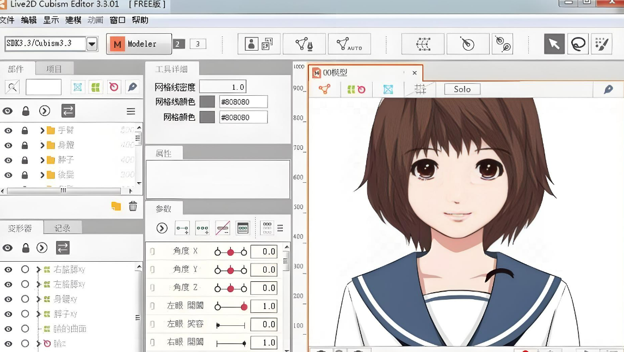This screenshot has width=624, height=352.
Task: Click the toolbar button labeled 2
Action: [178, 44]
